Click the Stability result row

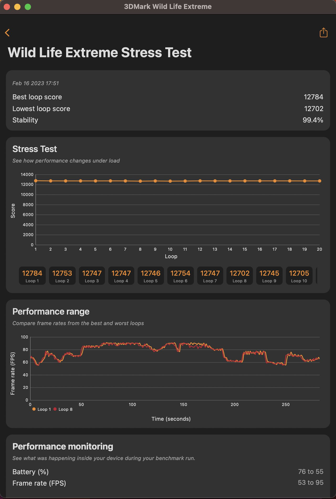168,120
